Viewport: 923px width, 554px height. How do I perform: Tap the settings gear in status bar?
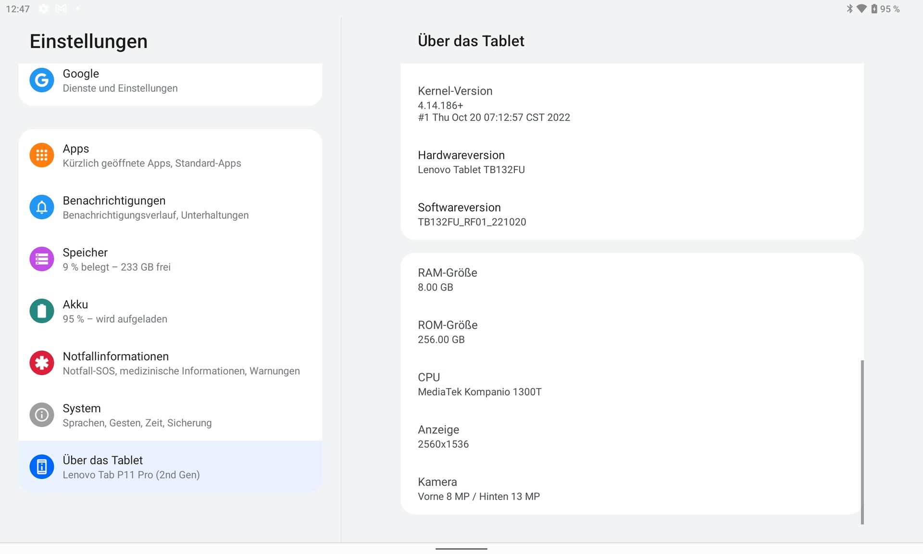(x=43, y=9)
